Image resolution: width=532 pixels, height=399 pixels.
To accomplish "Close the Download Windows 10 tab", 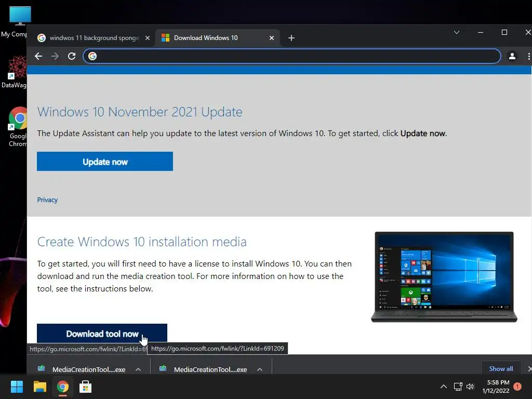I will click(x=271, y=38).
